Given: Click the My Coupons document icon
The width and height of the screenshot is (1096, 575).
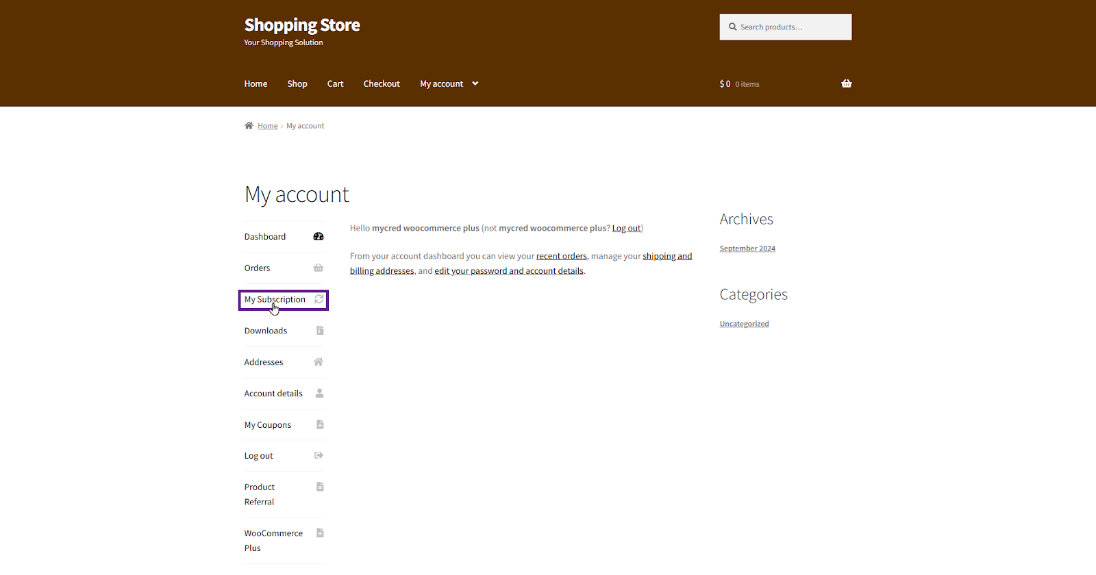Looking at the screenshot, I should [319, 425].
